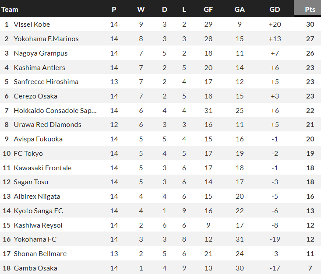This screenshot has width=321, height=274.
Task: Sort by the W wins header
Action: click(141, 9)
